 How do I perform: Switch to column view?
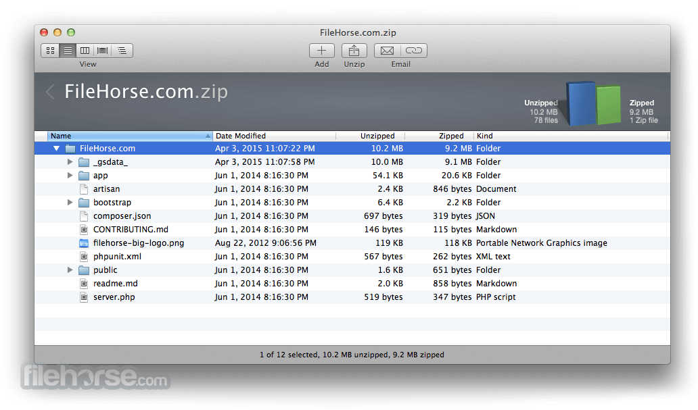(85, 51)
